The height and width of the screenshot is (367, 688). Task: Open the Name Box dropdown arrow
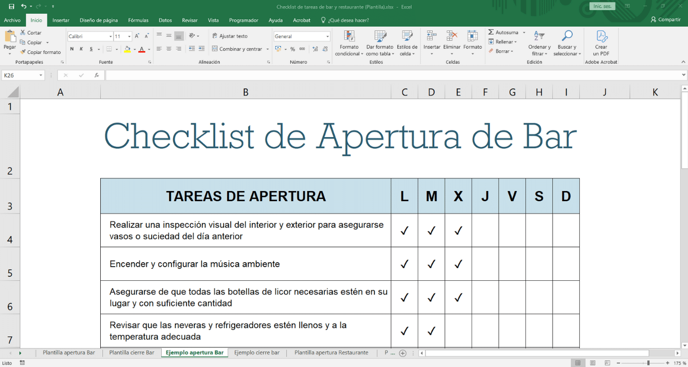pos(41,76)
